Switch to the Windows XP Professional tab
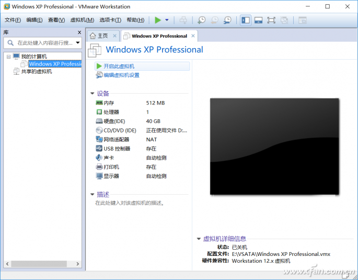Screen dimensions: 358x280 [159, 36]
